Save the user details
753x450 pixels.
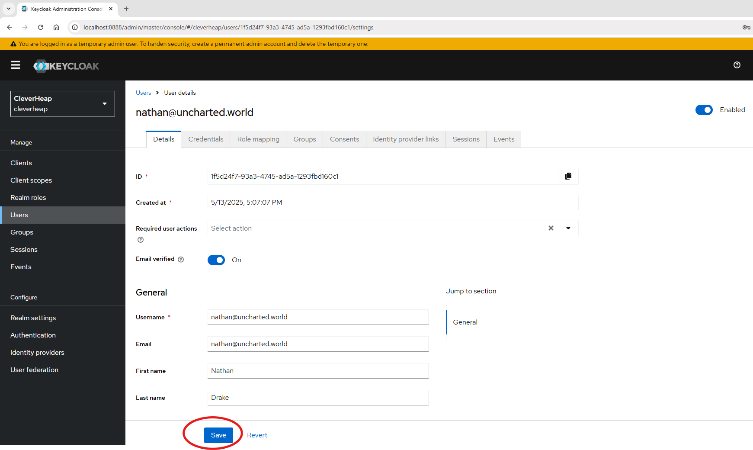[218, 435]
